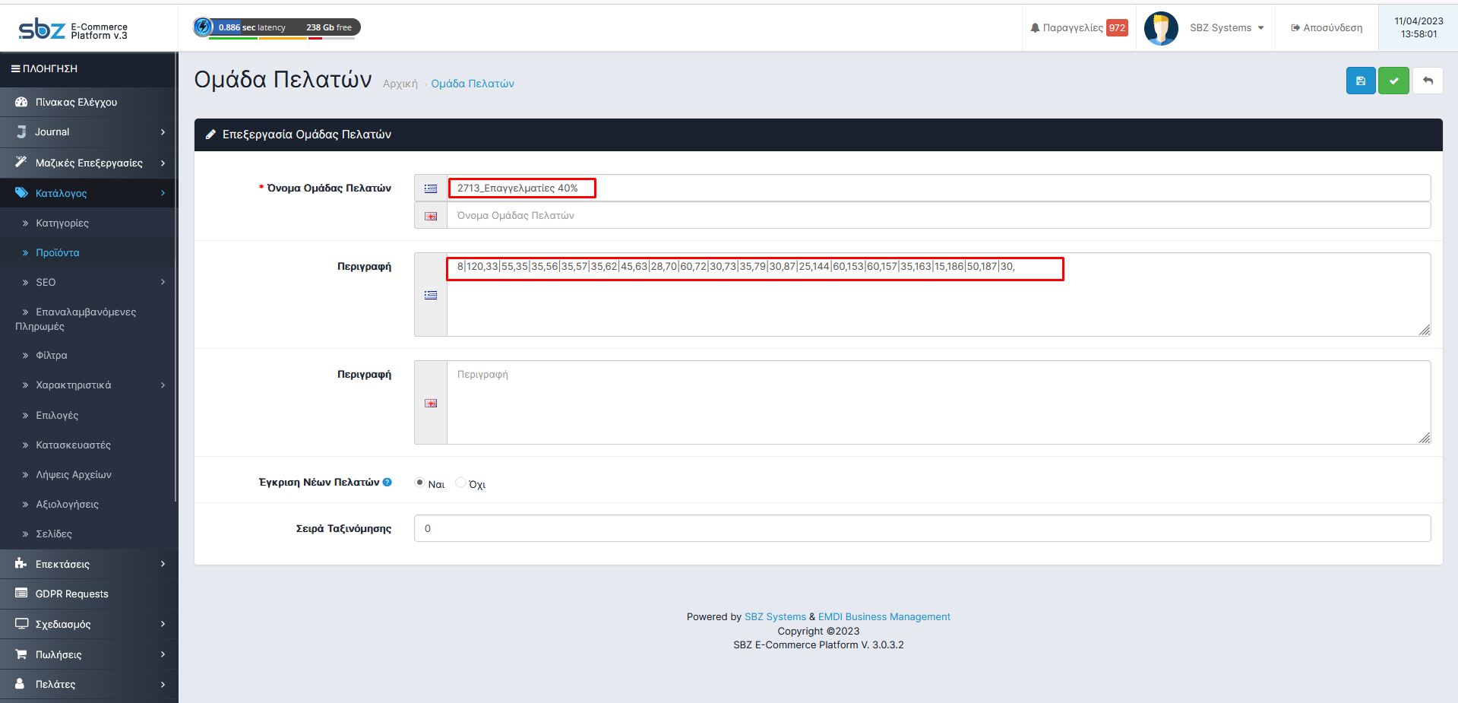Open the SBZ Systems user dropdown
This screenshot has height=703, width=1458.
pyautogui.click(x=1226, y=28)
